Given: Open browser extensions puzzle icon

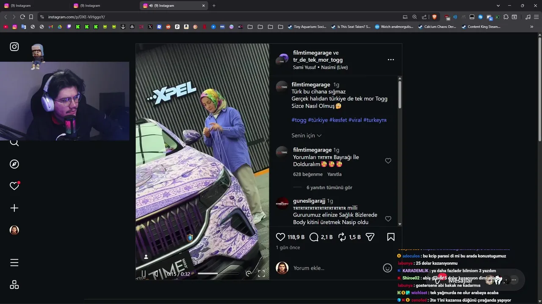Looking at the screenshot, I should (506, 17).
